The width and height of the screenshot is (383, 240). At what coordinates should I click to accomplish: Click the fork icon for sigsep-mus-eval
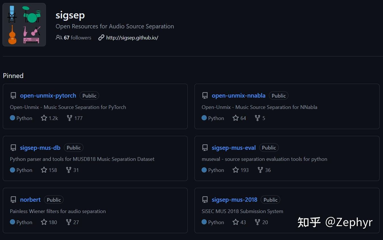(260, 170)
